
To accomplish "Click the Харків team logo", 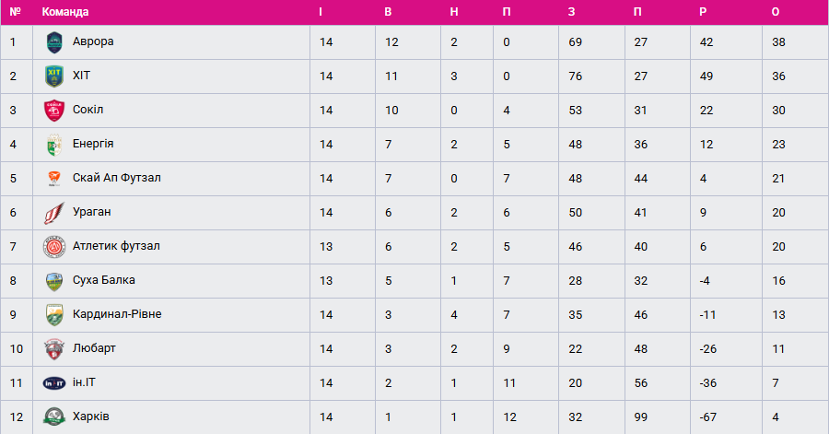I will pos(53,416).
